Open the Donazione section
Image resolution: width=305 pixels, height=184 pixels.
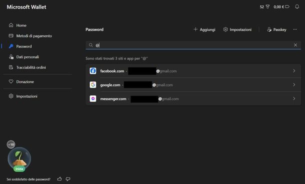click(x=21, y=81)
